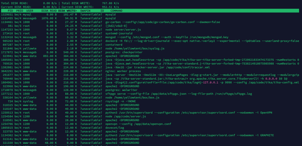Click the [jbd2/vda3-8] kernel thread row
The image size is (302, 146).
(116, 26)
